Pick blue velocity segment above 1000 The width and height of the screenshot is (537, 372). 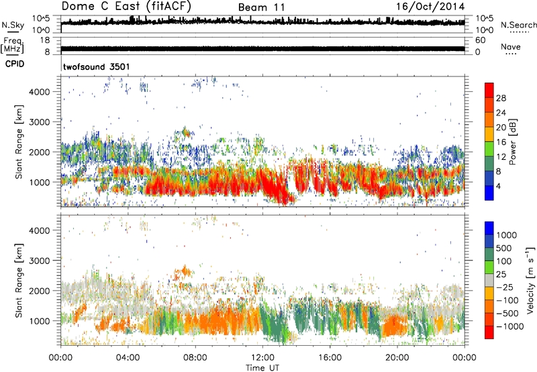tap(489, 228)
